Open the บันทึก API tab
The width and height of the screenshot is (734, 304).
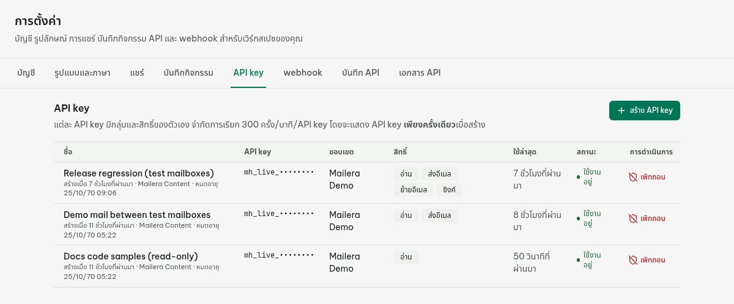(x=361, y=73)
